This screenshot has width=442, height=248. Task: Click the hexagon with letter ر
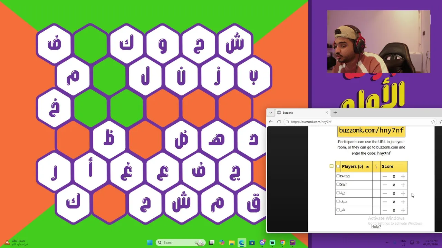54,172
